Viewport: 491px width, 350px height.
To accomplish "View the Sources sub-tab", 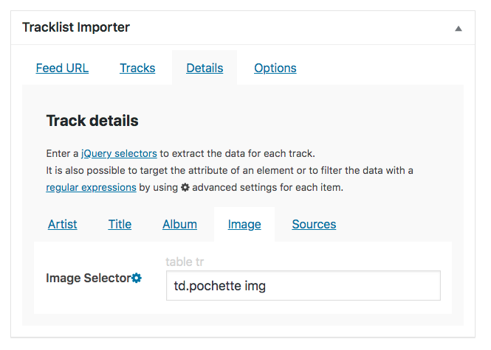I will coord(314,224).
